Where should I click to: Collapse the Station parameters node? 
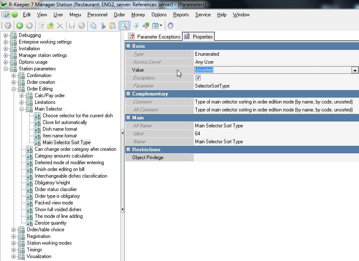coord(5,69)
